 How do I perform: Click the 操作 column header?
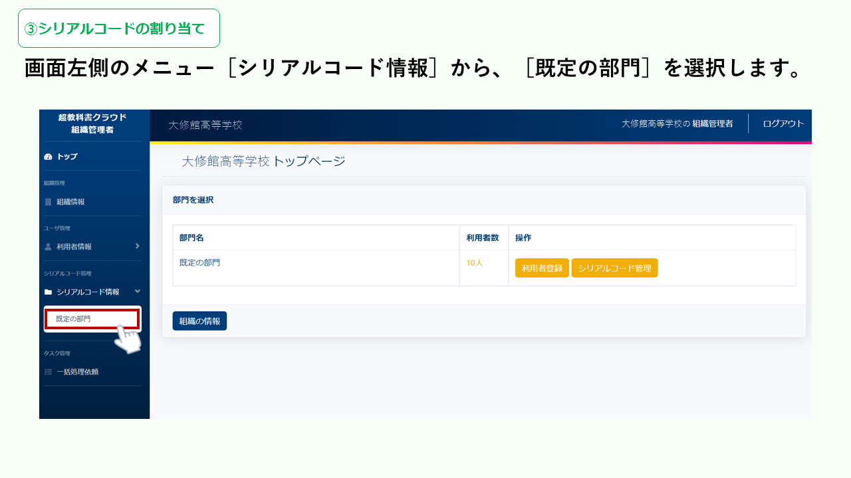pos(523,238)
